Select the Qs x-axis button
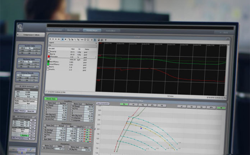The width and height of the screenshot is (250, 155). tap(191, 107)
